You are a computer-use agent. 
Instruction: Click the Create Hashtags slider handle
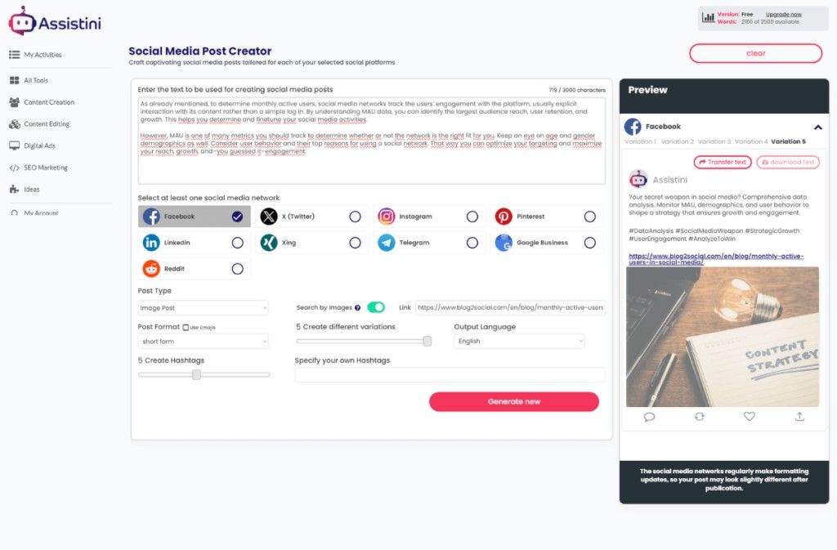click(196, 375)
